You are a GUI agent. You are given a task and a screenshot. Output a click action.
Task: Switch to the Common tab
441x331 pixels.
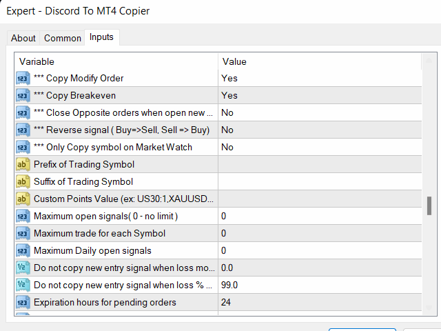(x=63, y=38)
